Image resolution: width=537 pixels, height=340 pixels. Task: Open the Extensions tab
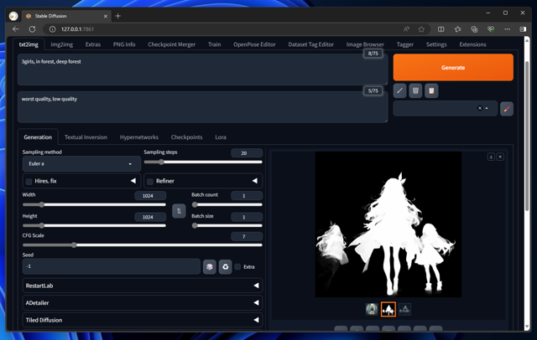click(x=472, y=44)
